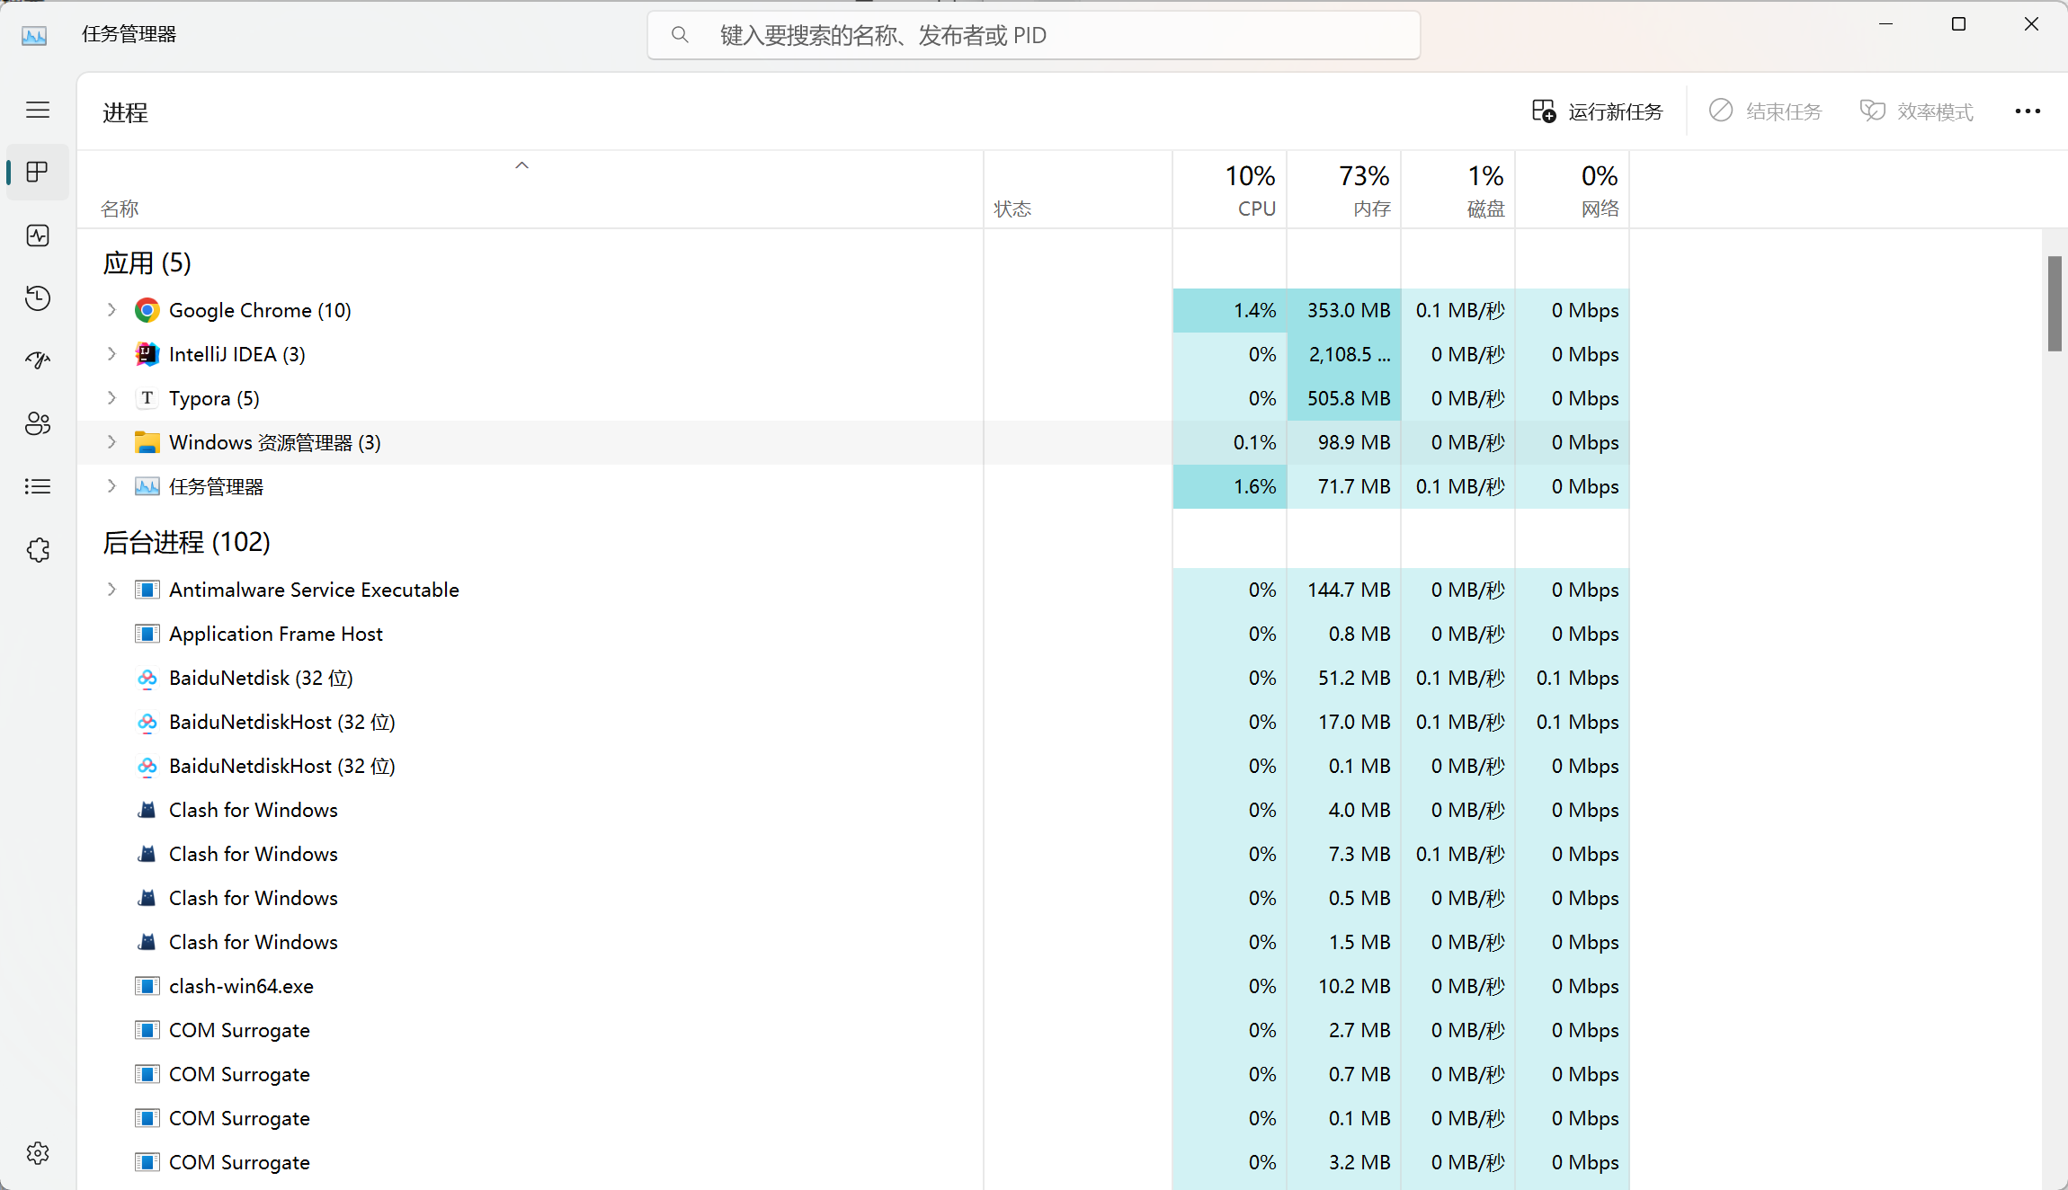This screenshot has height=1190, width=2068.
Task: Expand the Google Chrome (10) group
Action: pyautogui.click(x=111, y=310)
